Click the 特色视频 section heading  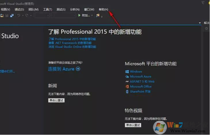click(x=133, y=111)
